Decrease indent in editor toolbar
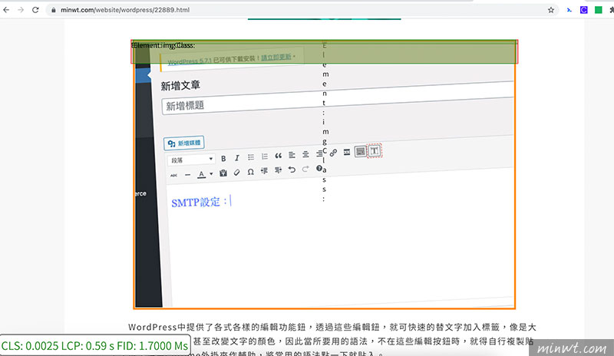Viewport: 614px width, 356px height. [x=264, y=171]
